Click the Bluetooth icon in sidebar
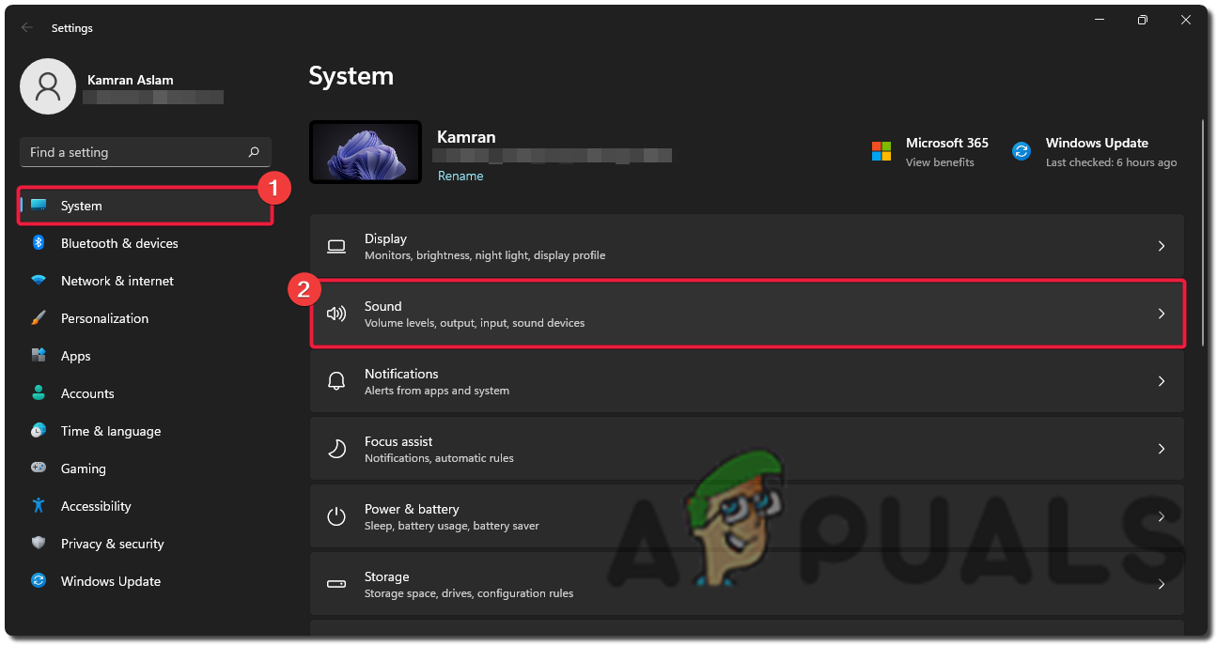 [39, 243]
